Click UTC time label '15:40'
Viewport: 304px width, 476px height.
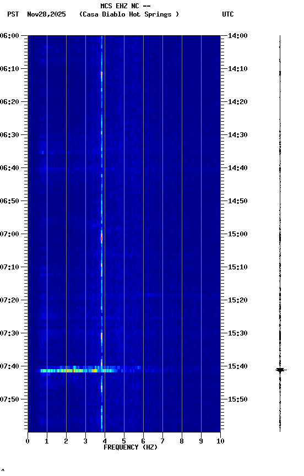(x=238, y=367)
